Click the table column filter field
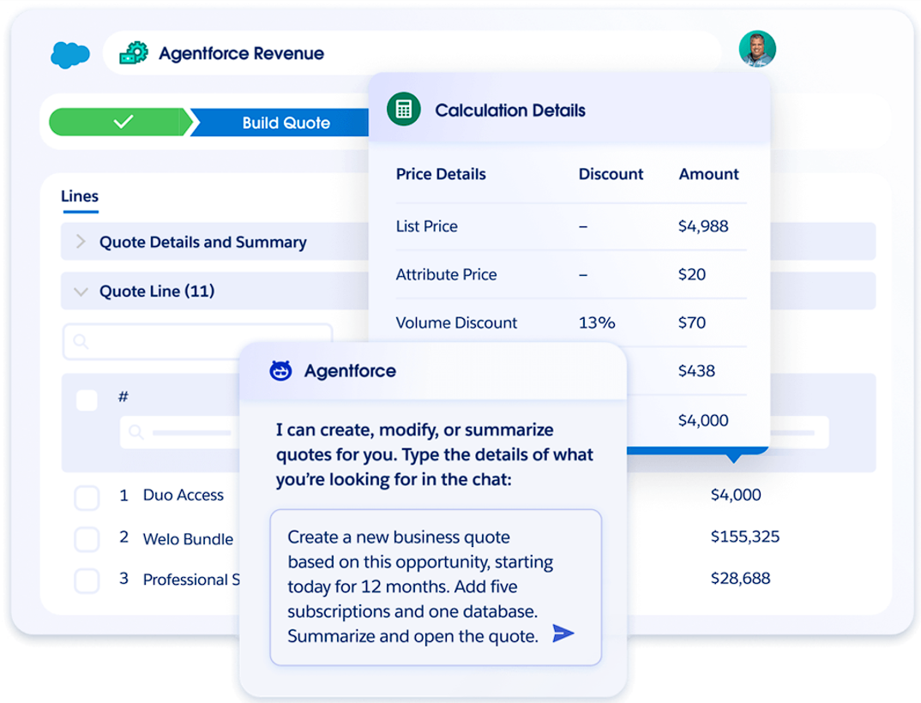 pos(180,432)
